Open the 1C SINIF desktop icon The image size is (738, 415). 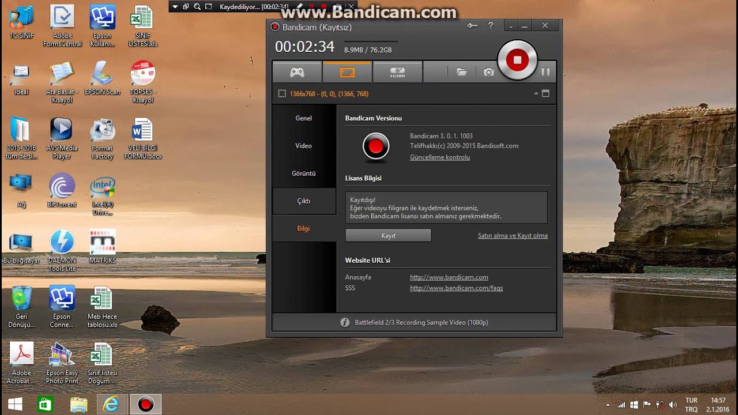(21, 22)
